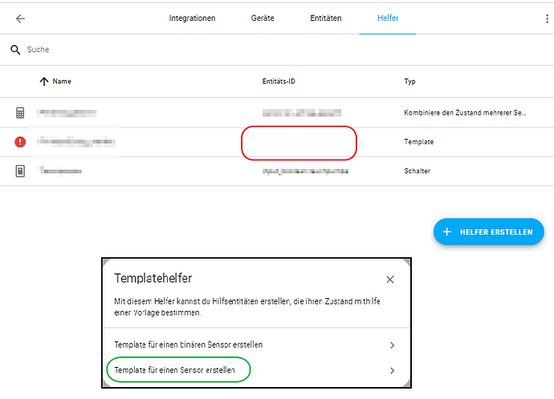Click the red error icon on Template row
This screenshot has width=554, height=399.
(x=20, y=142)
